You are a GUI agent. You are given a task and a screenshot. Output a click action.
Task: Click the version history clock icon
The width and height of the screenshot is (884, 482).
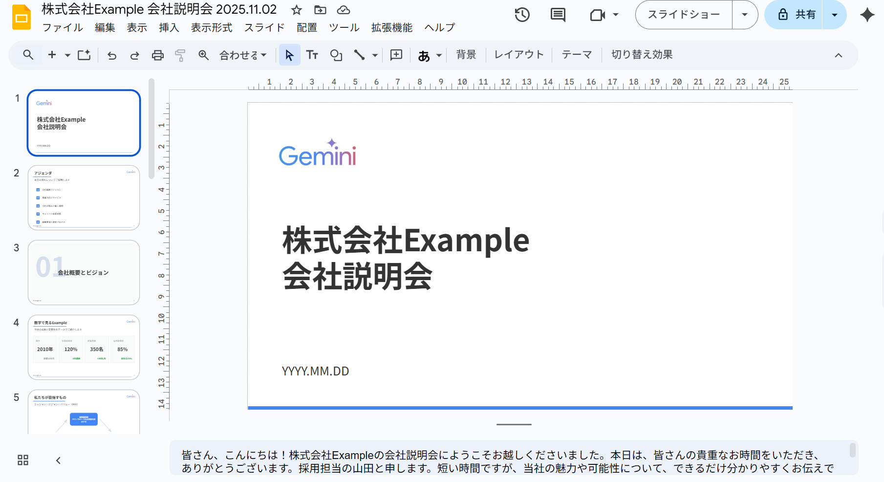click(x=522, y=15)
